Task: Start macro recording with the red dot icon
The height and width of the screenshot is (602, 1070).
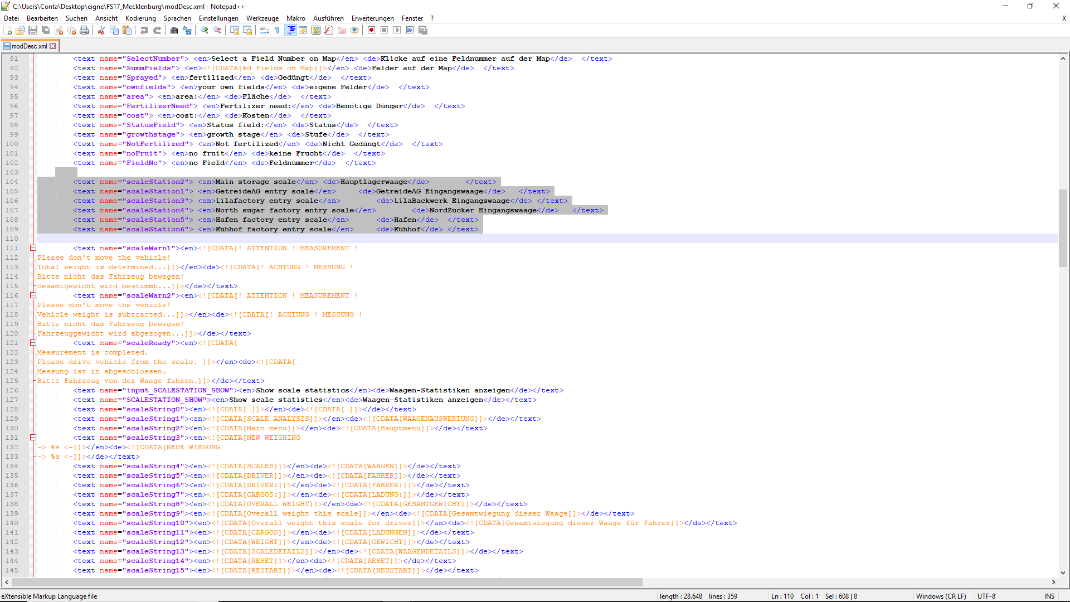Action: pos(371,30)
